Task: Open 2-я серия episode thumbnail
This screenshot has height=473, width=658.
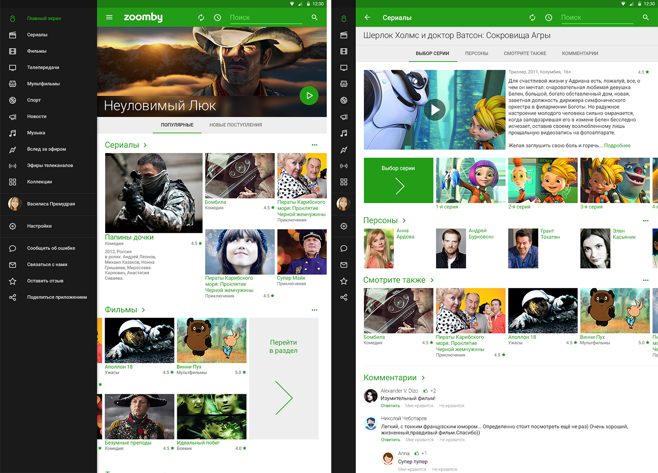Action: click(x=543, y=180)
